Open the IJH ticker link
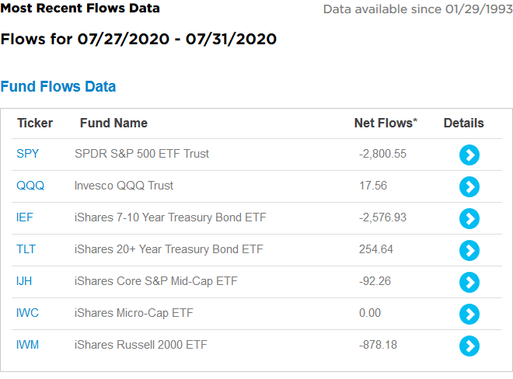 [x=25, y=281]
